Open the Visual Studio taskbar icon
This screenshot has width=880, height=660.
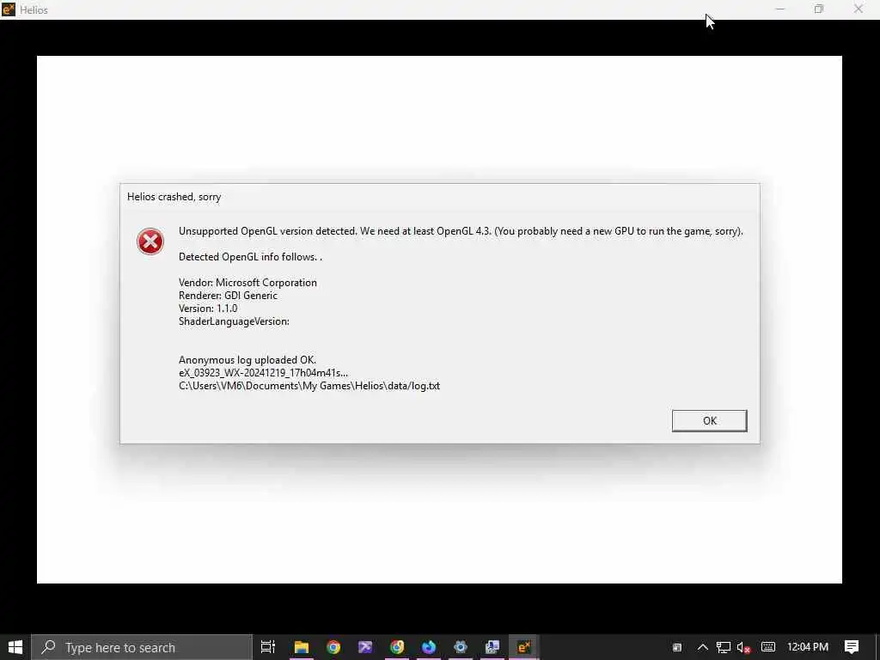point(365,647)
